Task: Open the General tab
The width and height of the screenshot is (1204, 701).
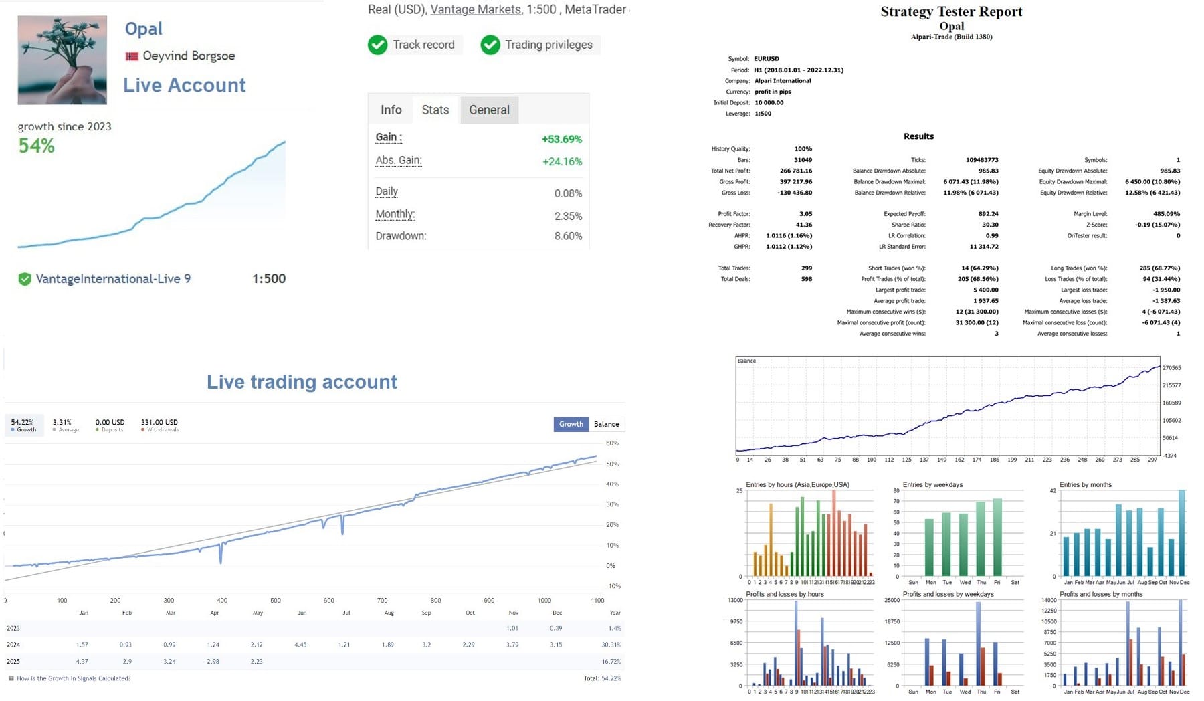Action: [489, 110]
